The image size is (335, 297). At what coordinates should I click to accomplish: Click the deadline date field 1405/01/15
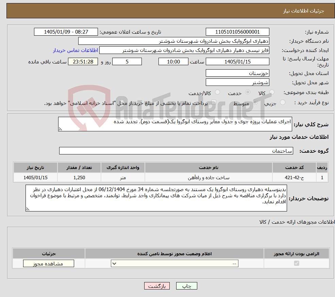coord(237,62)
